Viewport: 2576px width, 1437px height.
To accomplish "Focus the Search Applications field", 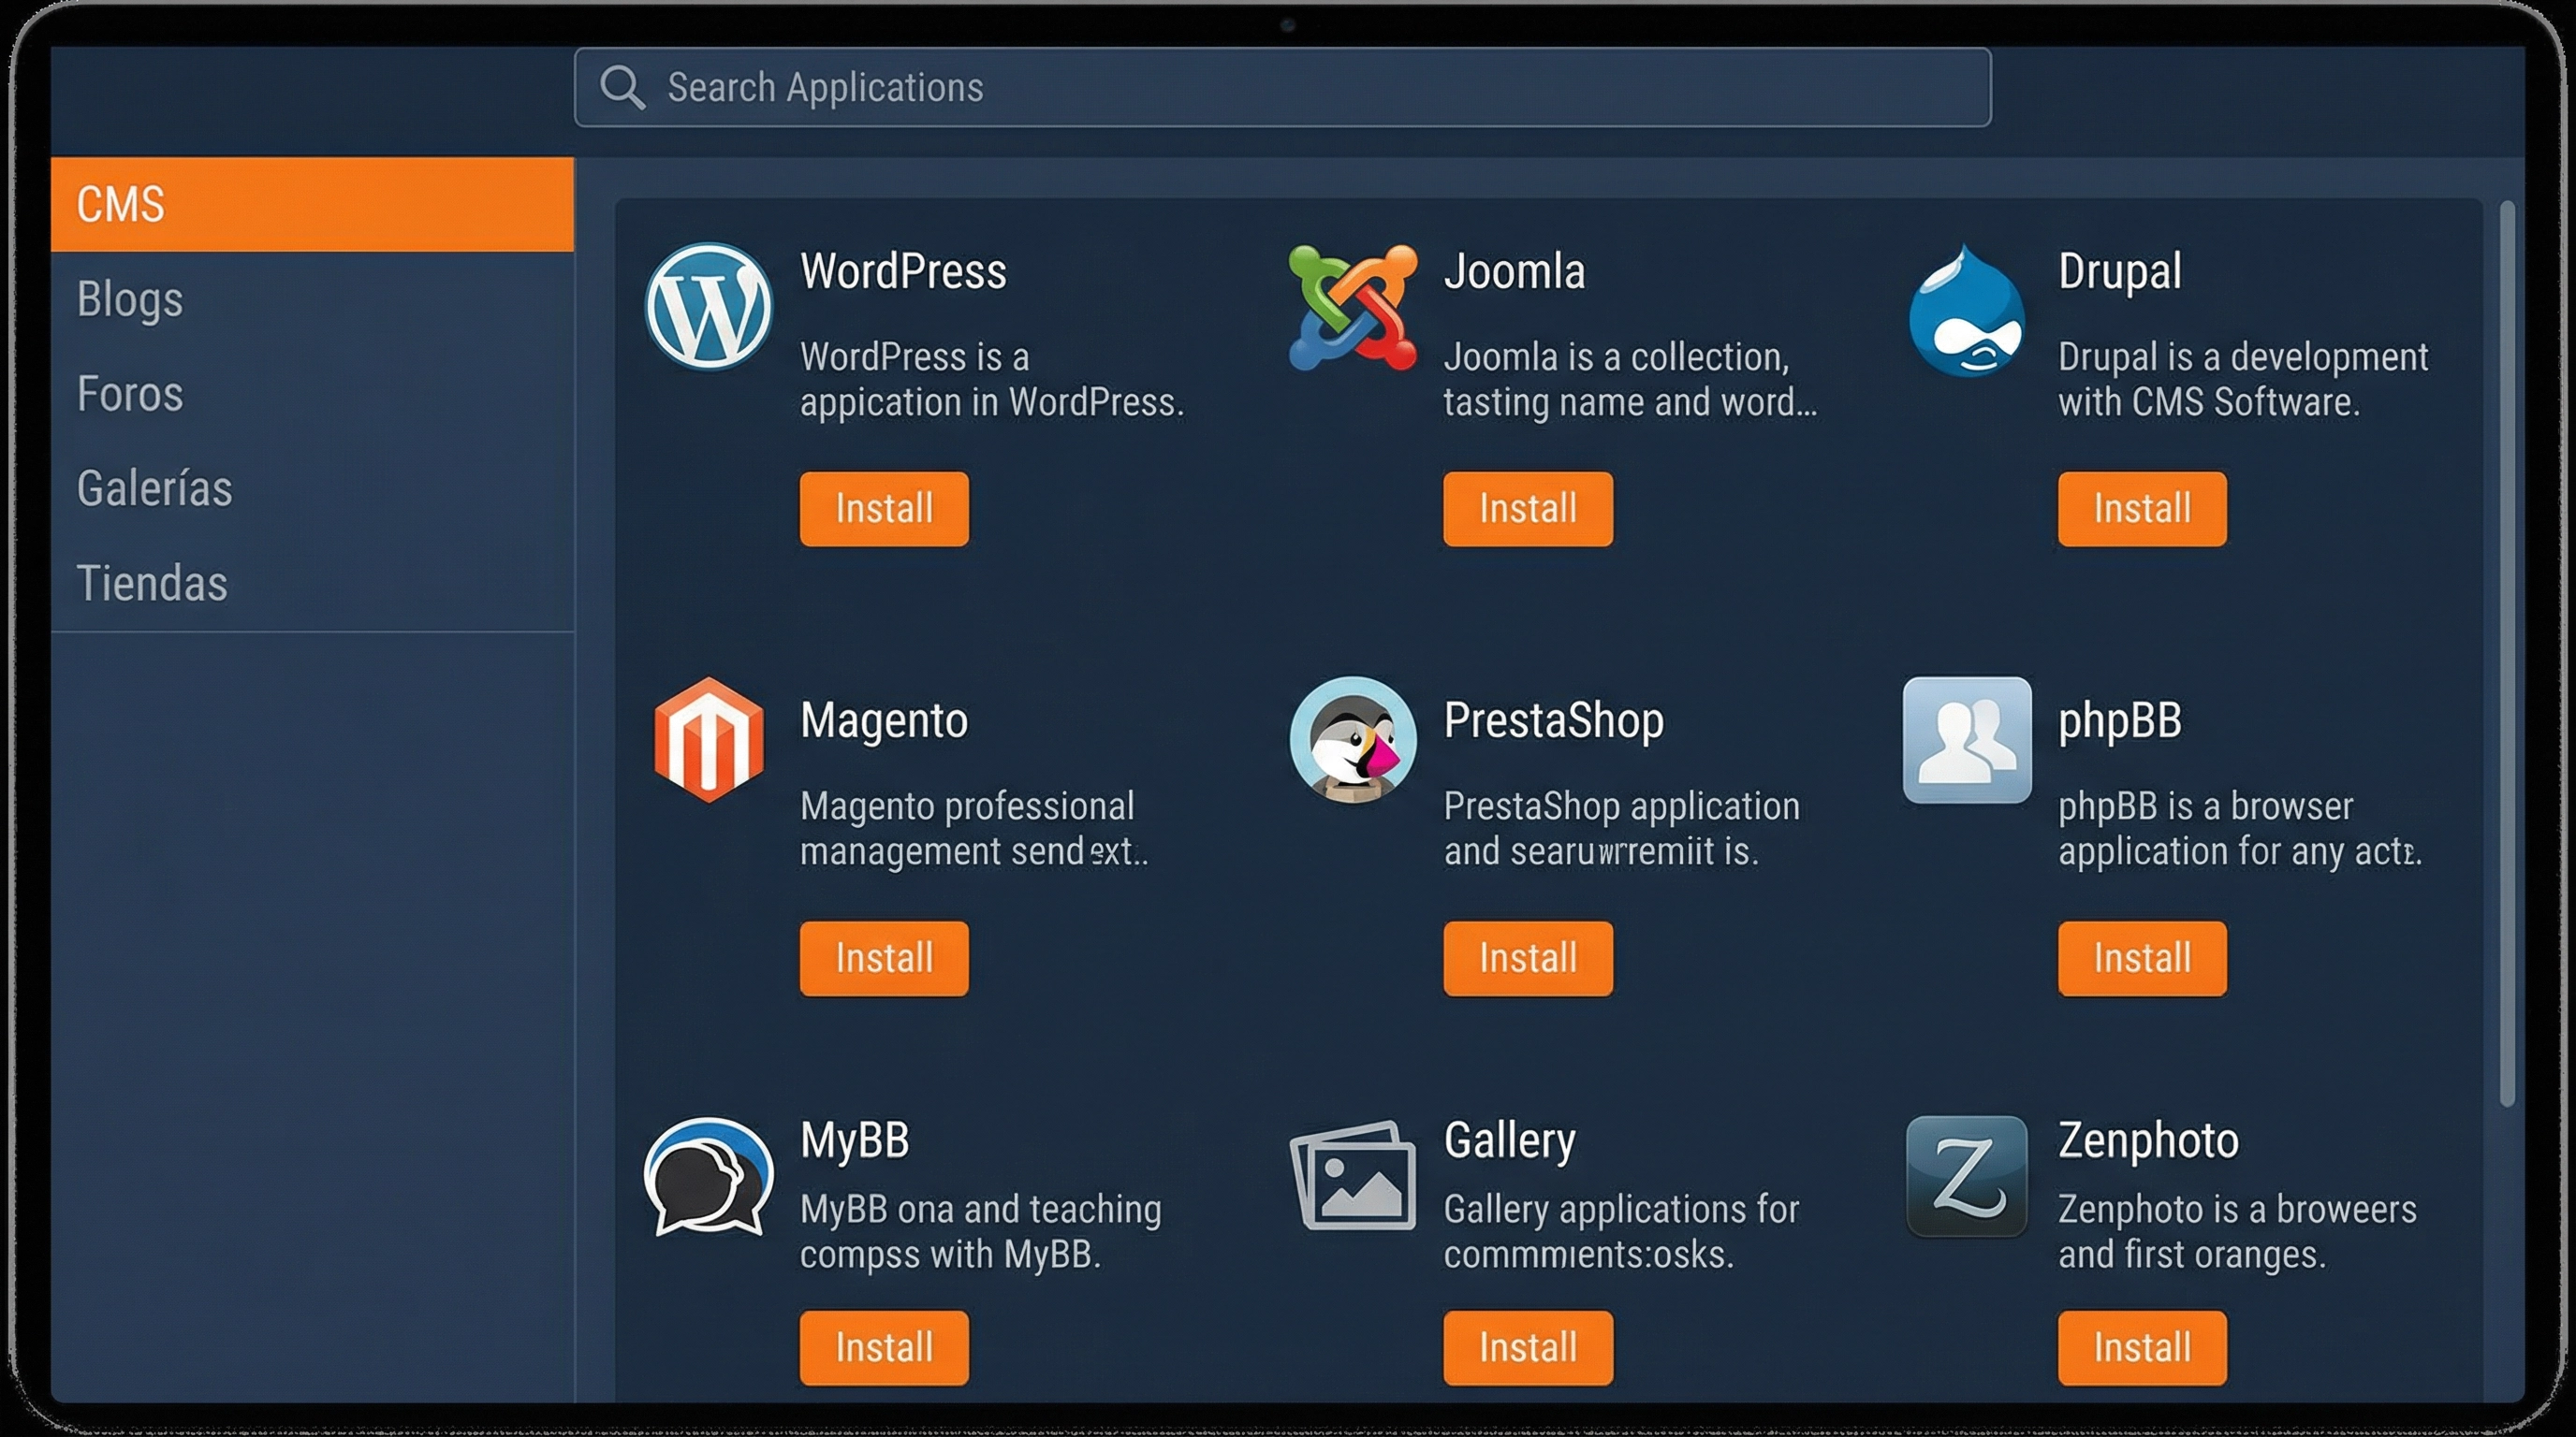I will click(x=1283, y=87).
